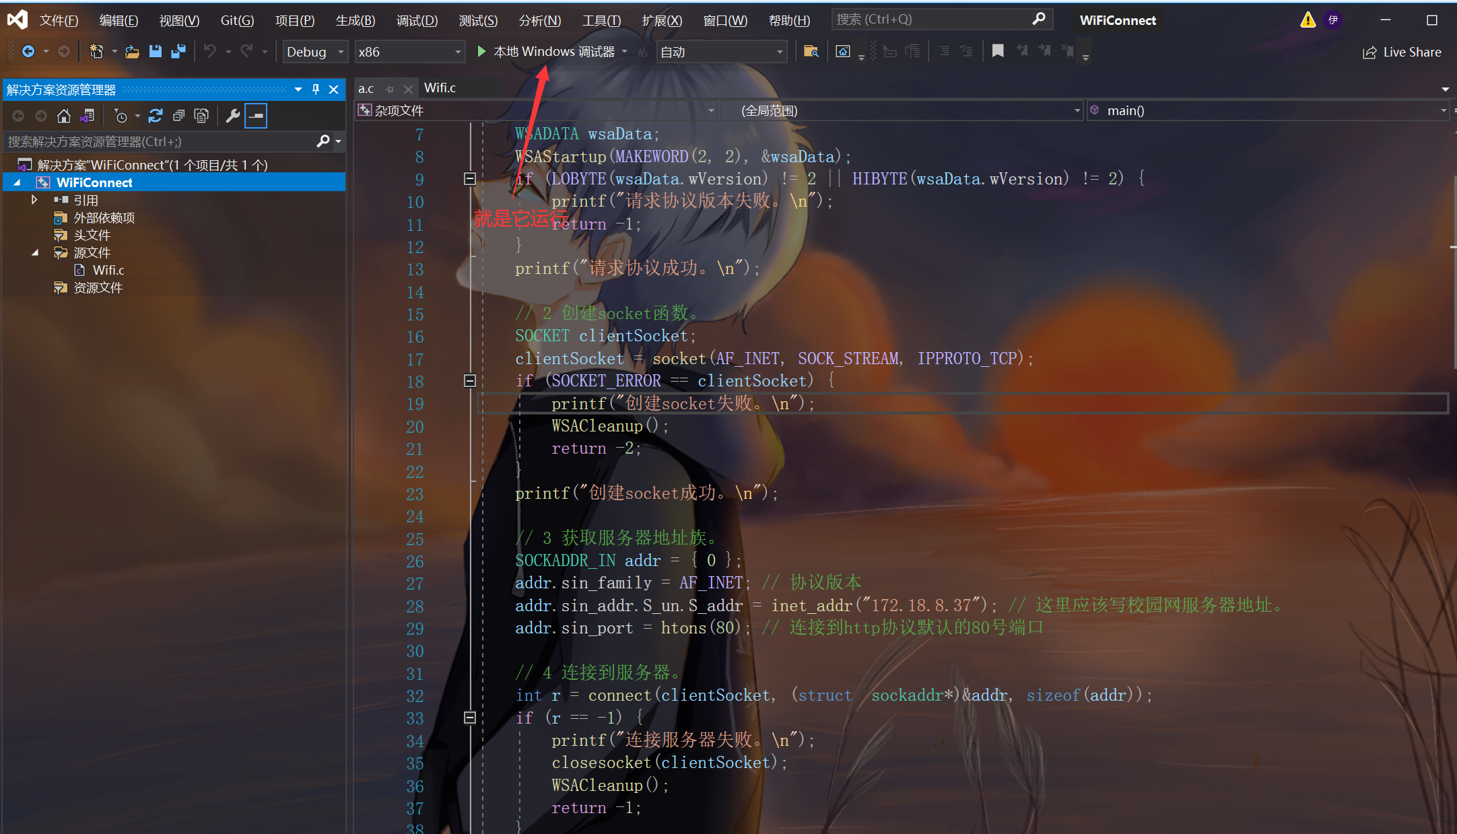Toggle the preview selected items button
Image resolution: width=1457 pixels, height=834 pixels.
pyautogui.click(x=256, y=116)
